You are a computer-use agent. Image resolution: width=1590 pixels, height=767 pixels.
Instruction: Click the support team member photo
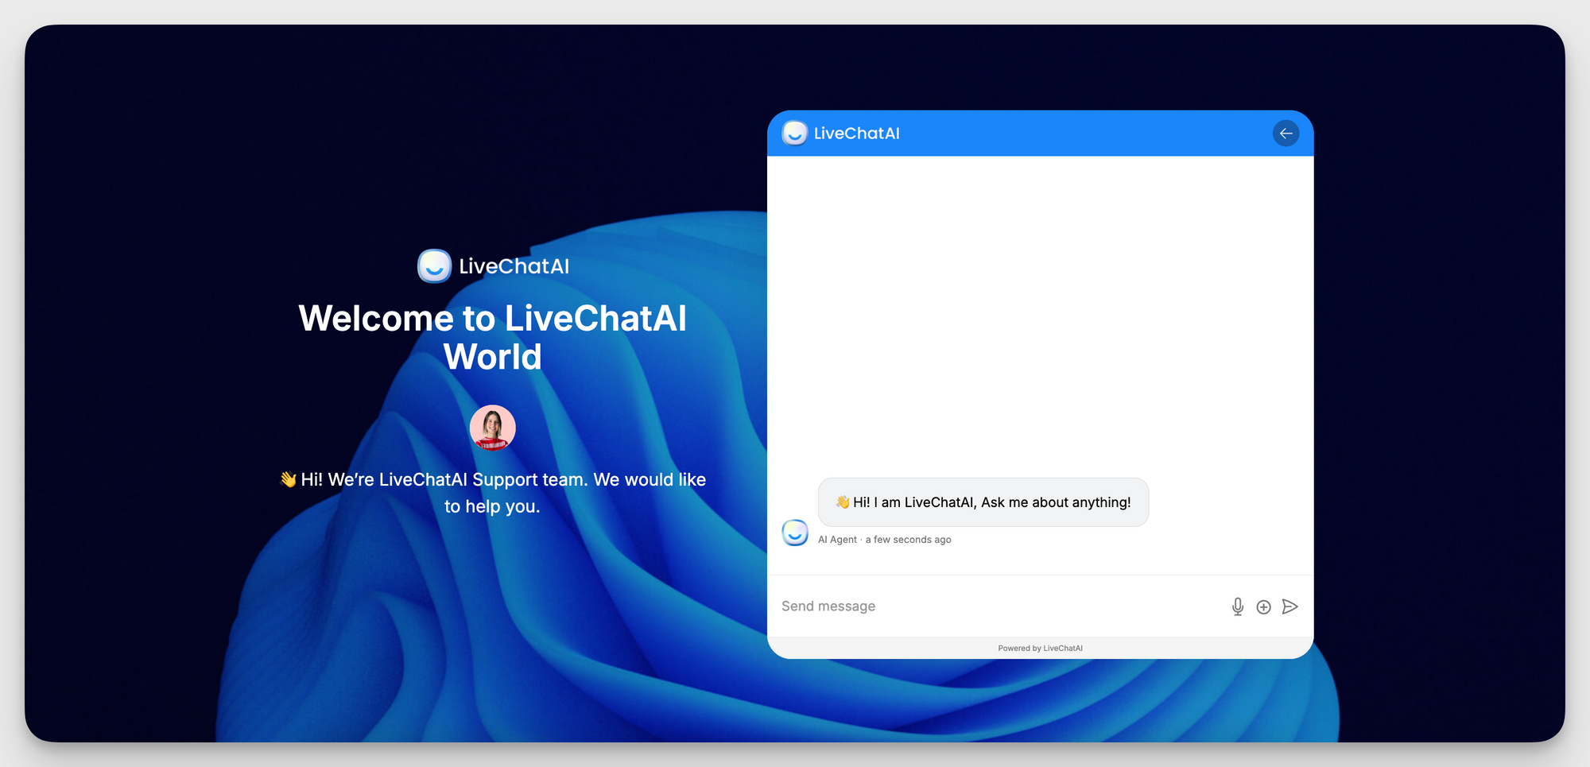(x=492, y=428)
